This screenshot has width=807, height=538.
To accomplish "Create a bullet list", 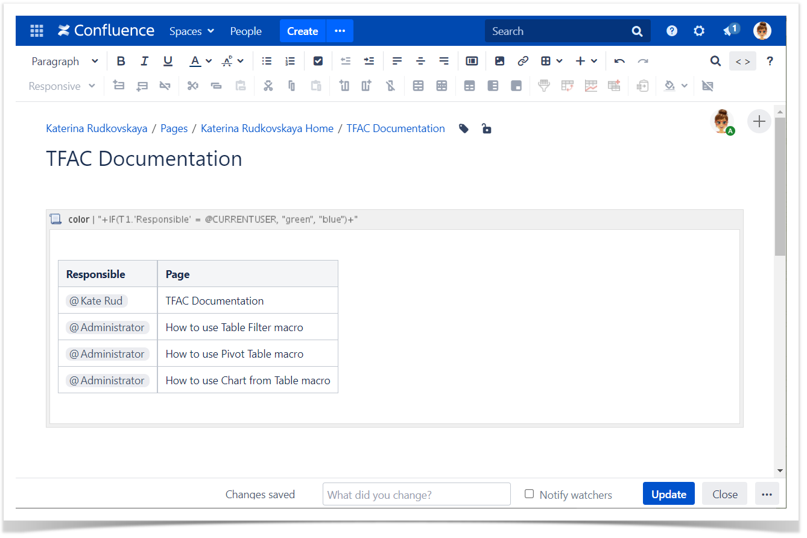I will tap(267, 61).
